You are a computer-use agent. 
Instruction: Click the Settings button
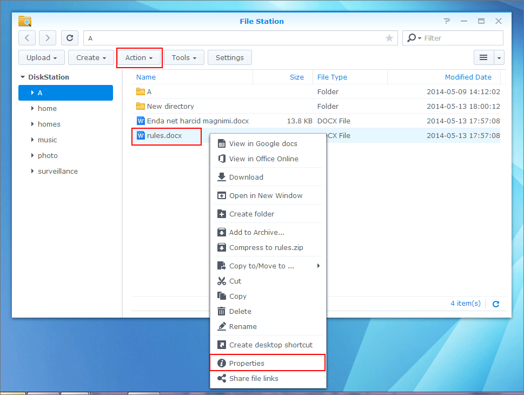[x=229, y=57]
